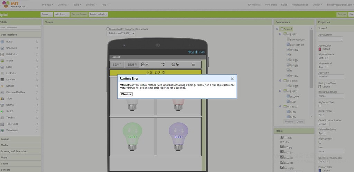The height and width of the screenshot is (172, 354).
Task: Open the Settings menu
Action: 91,5
